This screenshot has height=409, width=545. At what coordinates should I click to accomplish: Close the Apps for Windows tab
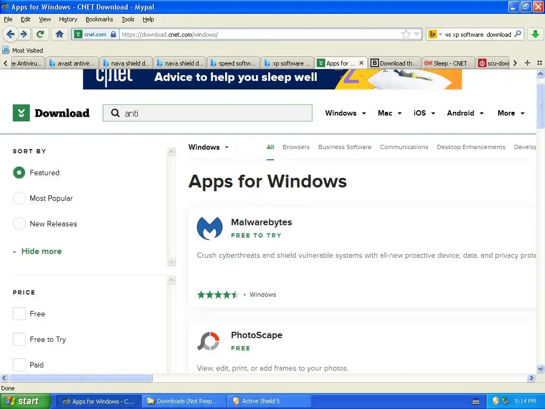pyautogui.click(x=361, y=63)
